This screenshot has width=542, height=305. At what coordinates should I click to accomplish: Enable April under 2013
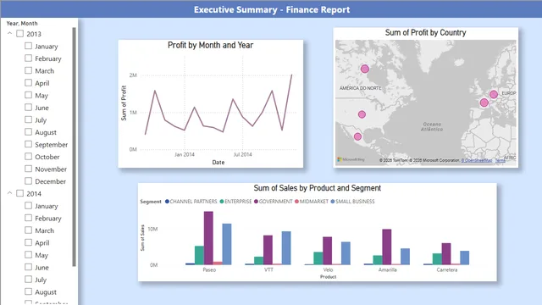point(28,83)
